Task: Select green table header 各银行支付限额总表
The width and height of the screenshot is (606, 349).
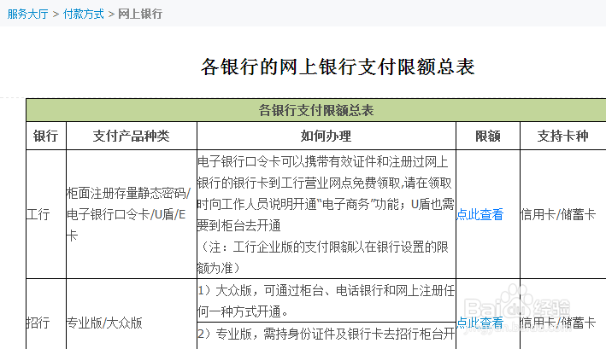Action: coord(316,110)
